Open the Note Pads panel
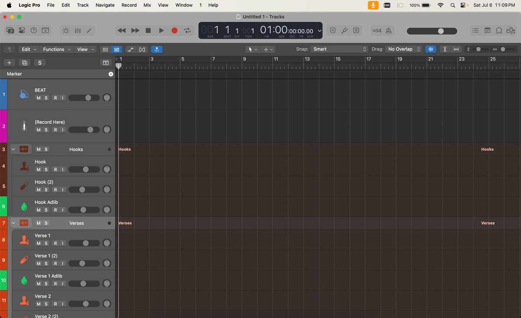This screenshot has height=318, width=521. coord(487,30)
